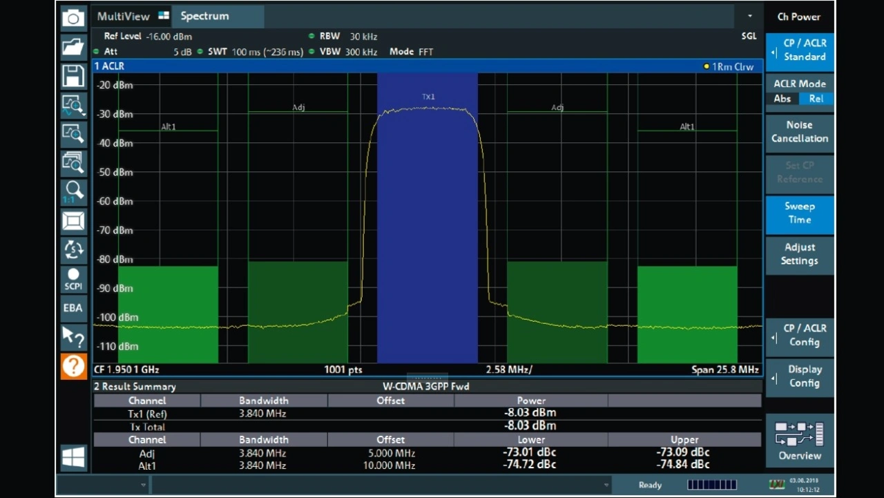Image resolution: width=884 pixels, height=498 pixels.
Task: Click the EBA toolbar icon
Action: tap(73, 308)
